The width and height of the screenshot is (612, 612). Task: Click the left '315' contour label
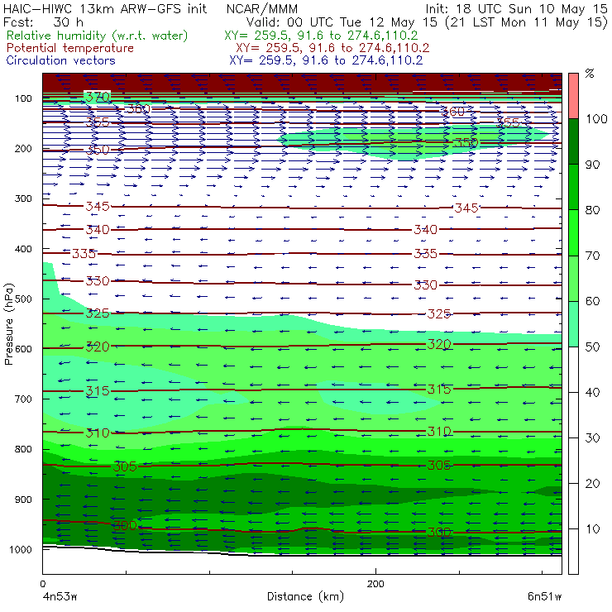click(98, 391)
